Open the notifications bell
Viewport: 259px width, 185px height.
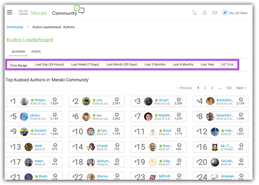(x=204, y=12)
